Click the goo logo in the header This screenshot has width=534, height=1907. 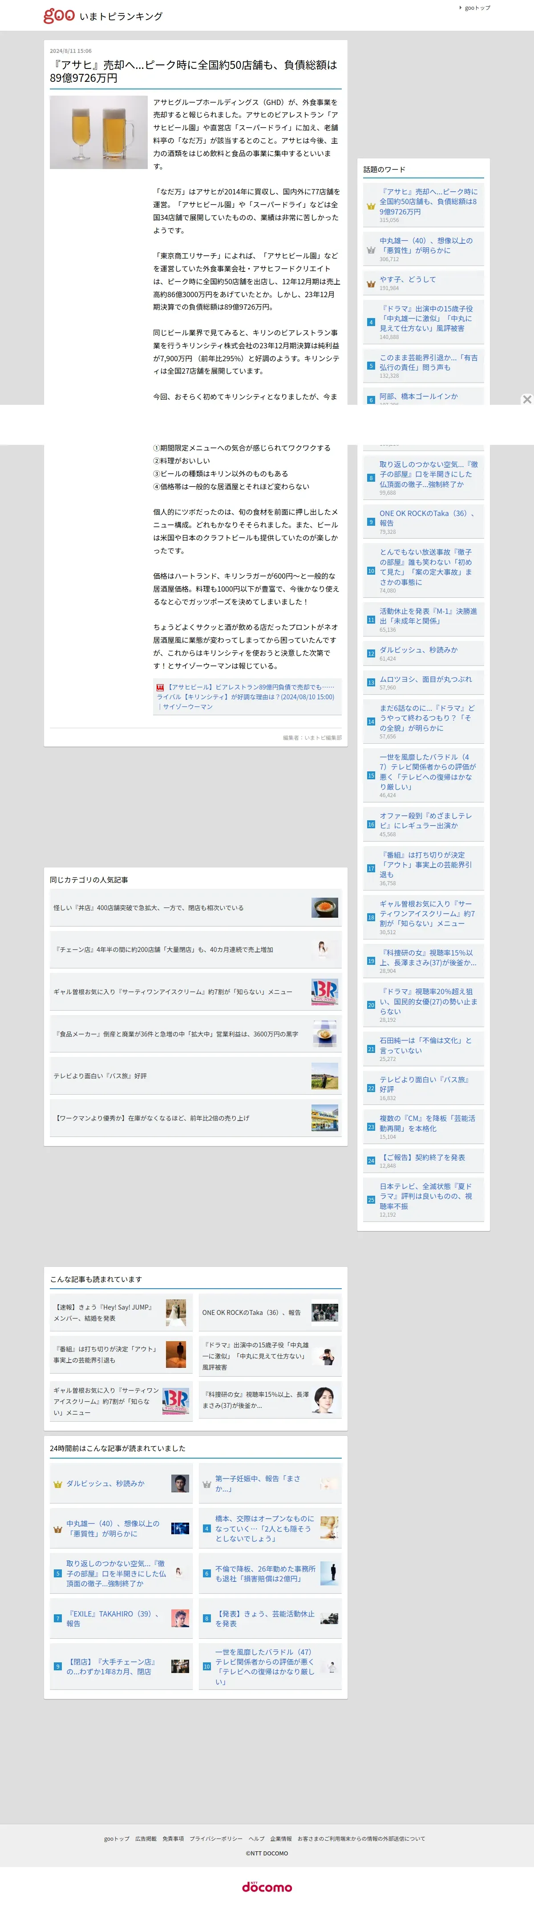click(x=59, y=16)
